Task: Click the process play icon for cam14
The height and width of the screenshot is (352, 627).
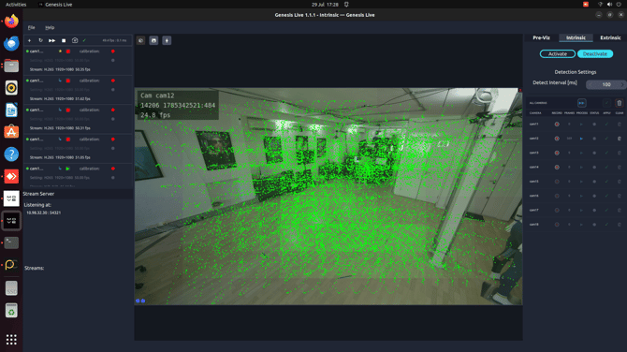Action: pos(581,168)
